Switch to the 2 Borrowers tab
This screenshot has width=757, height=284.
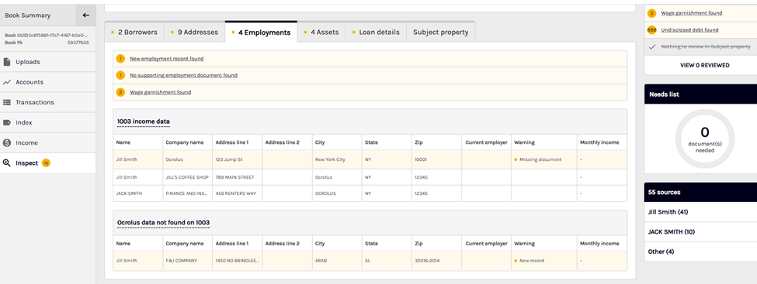pos(134,33)
